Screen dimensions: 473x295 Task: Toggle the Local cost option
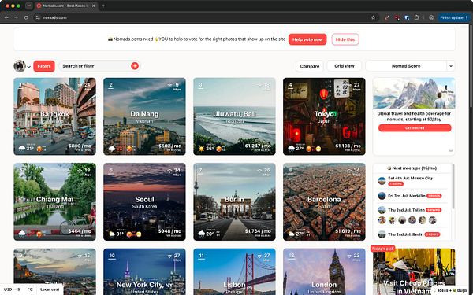50,289
